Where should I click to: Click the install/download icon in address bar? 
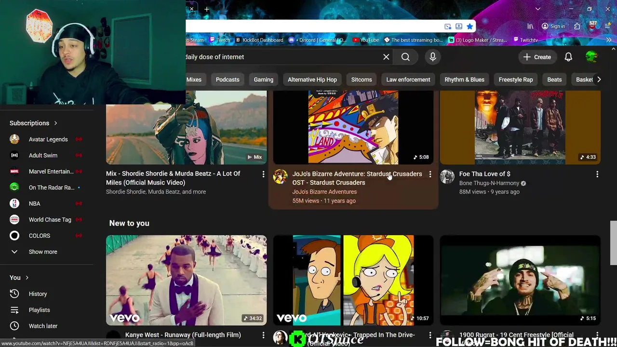459,27
